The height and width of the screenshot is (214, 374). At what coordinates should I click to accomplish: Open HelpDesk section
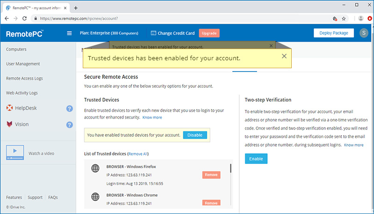tap(26, 108)
